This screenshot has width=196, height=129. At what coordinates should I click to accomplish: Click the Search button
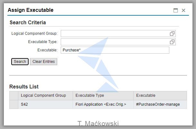(x=20, y=62)
